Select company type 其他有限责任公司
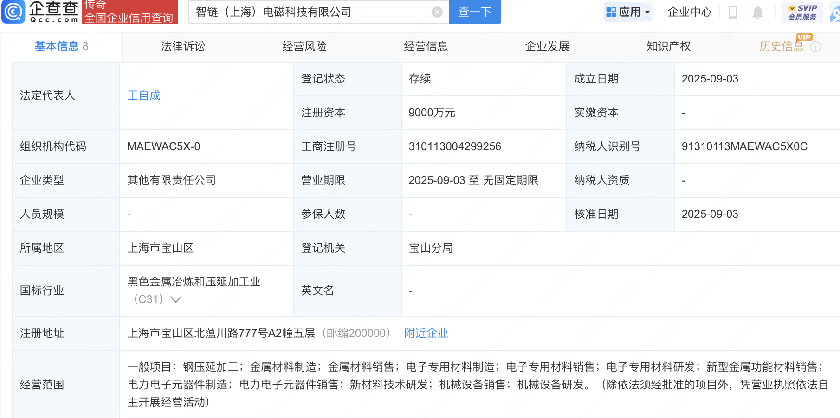Image resolution: width=840 pixels, height=418 pixels. point(172,180)
